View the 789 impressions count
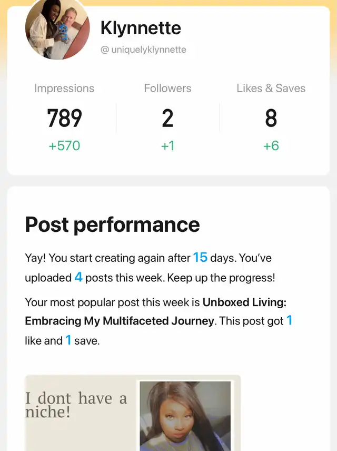This screenshot has width=337, height=451. (64, 118)
